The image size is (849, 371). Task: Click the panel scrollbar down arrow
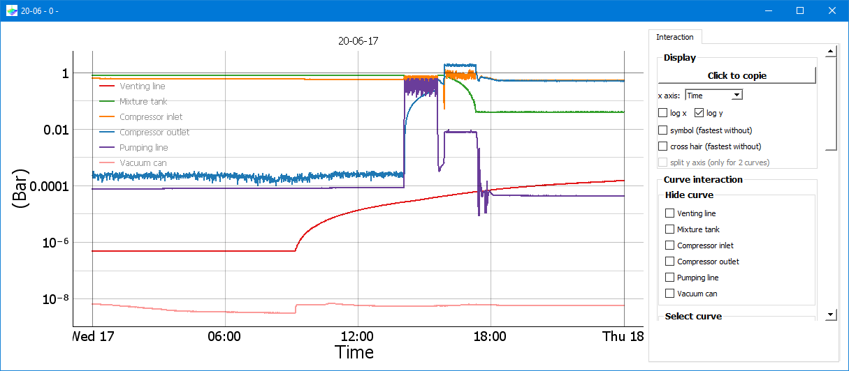pyautogui.click(x=831, y=315)
